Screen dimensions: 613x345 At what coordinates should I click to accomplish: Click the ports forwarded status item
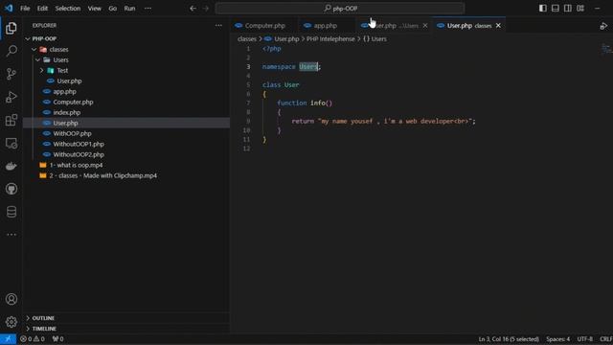click(57, 339)
